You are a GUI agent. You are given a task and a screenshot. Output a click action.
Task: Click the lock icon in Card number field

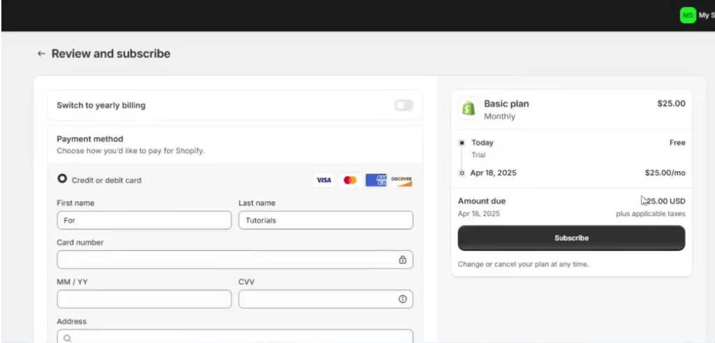[x=402, y=260]
